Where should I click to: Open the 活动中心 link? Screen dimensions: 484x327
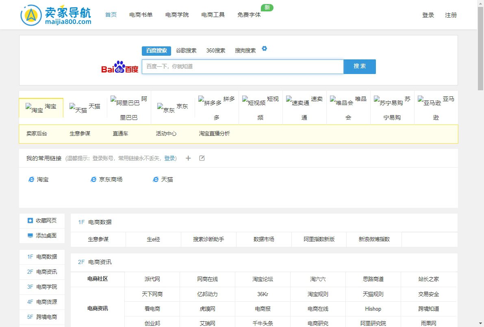pos(166,133)
